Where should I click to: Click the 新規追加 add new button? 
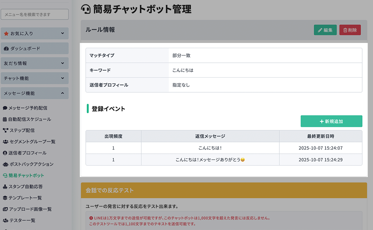331,121
